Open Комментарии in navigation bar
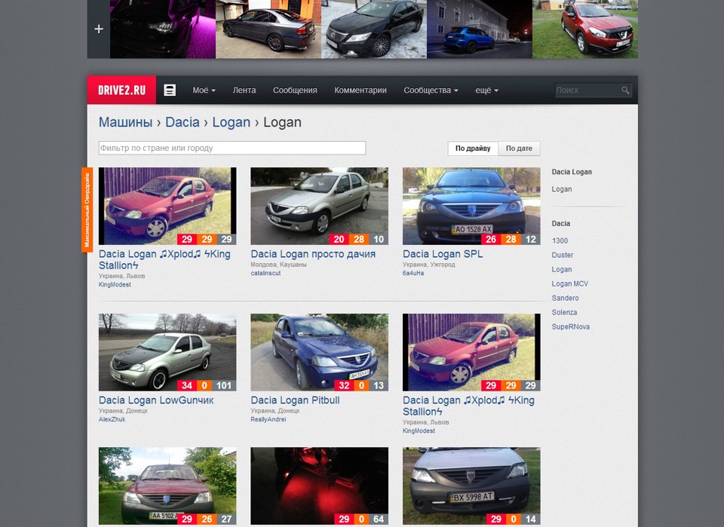The height and width of the screenshot is (527, 724). pos(360,90)
